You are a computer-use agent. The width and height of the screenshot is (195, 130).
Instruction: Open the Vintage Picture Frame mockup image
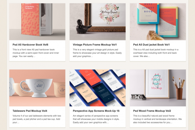pos(97,22)
